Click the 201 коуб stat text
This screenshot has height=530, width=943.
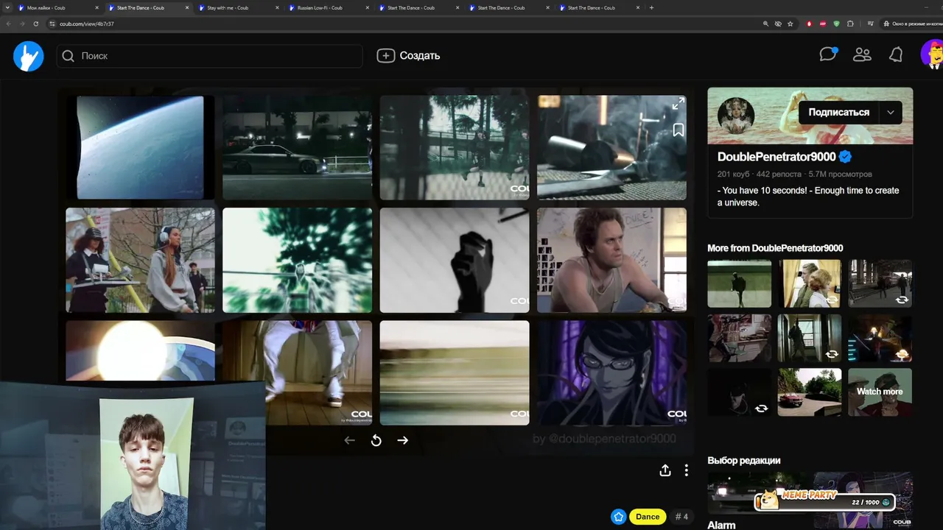coord(733,174)
